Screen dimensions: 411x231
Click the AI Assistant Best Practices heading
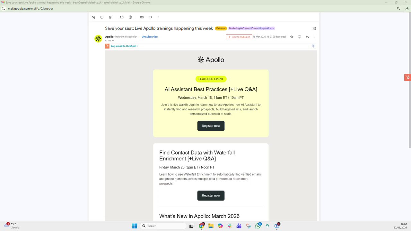click(211, 89)
